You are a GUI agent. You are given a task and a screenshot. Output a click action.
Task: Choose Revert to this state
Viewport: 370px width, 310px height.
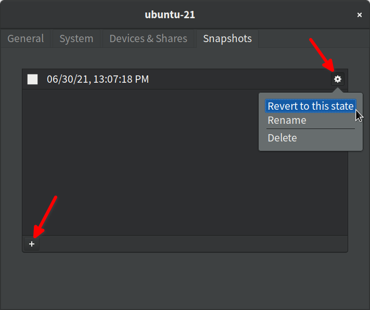[x=311, y=106]
